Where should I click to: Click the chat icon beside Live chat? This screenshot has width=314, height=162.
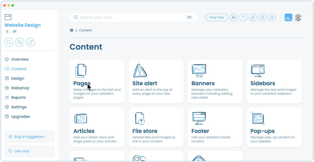click(x=10, y=151)
